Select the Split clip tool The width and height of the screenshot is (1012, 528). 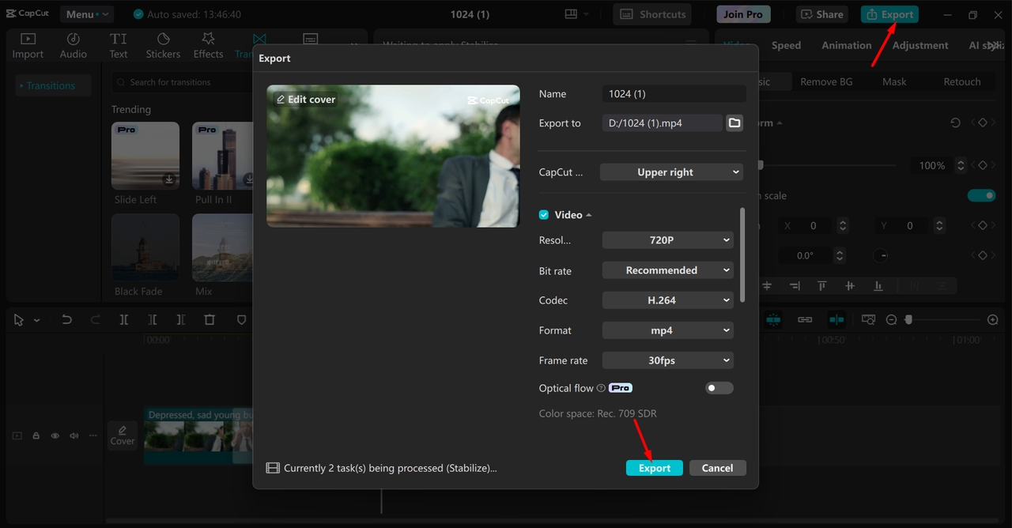click(x=124, y=319)
